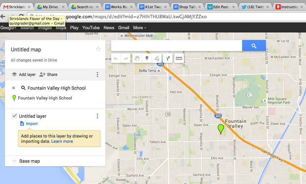This screenshot has height=184, width=306.
Task: Click the redo arrow in map toolbar
Action: tap(126, 59)
